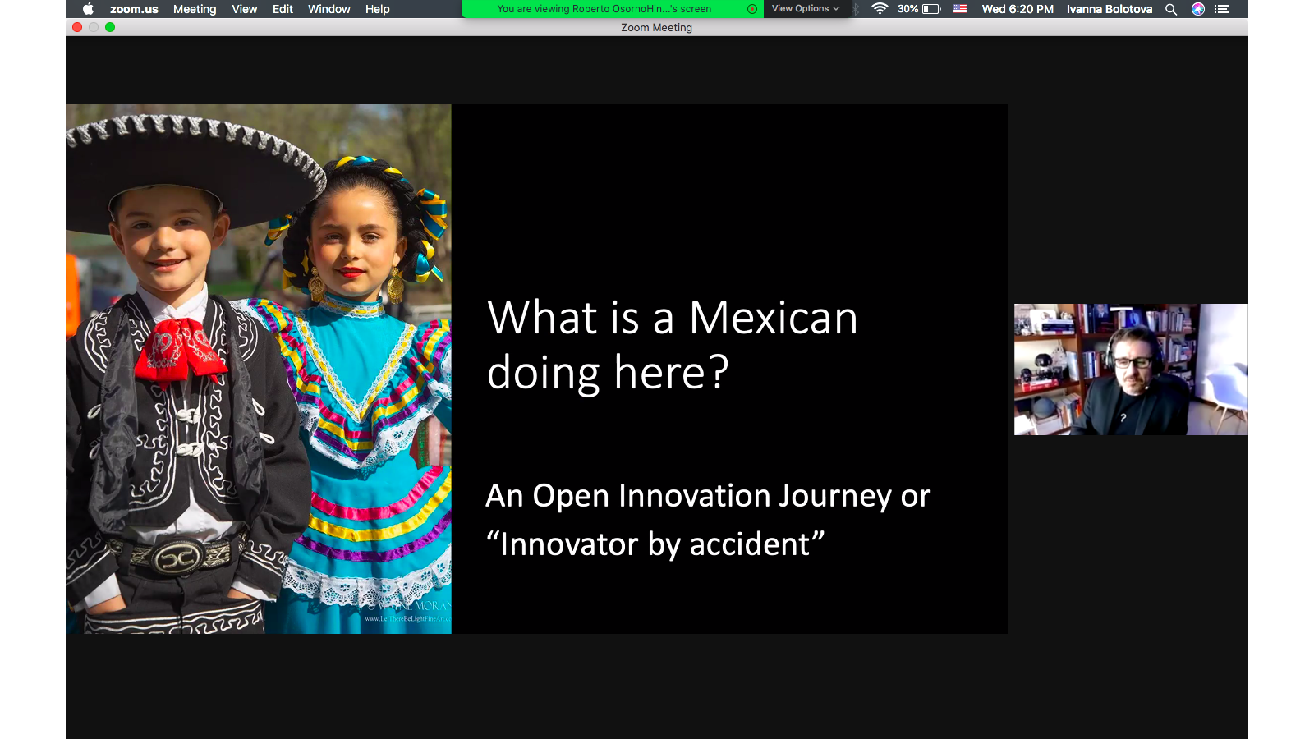1314x739 pixels.
Task: Open the zoom.us application menu
Action: (134, 9)
